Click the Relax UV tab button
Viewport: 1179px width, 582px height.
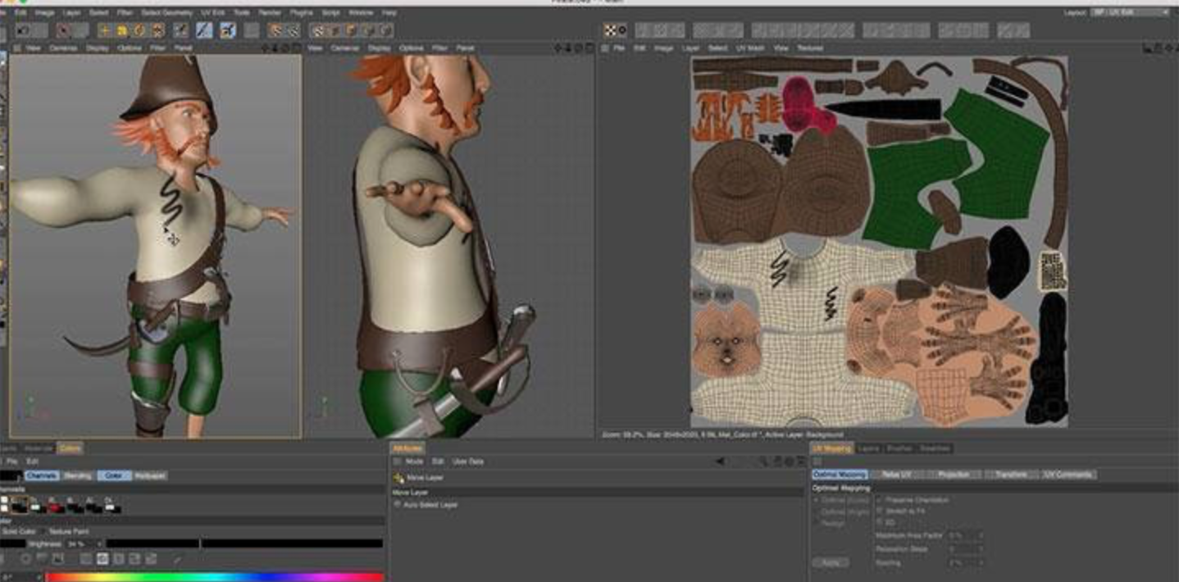point(897,475)
